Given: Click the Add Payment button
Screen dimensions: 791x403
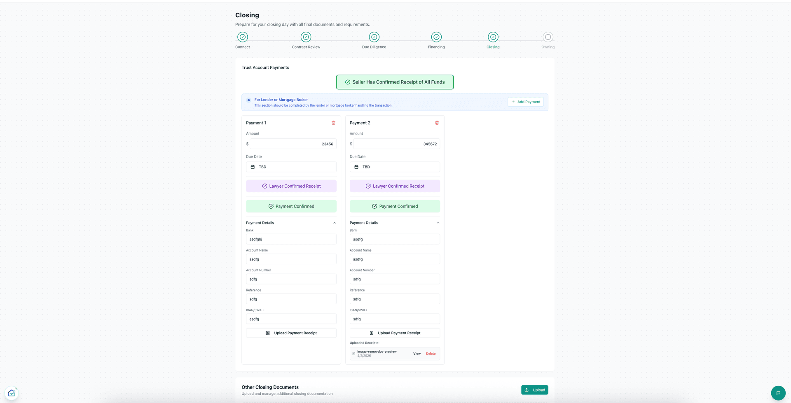Looking at the screenshot, I should point(526,102).
